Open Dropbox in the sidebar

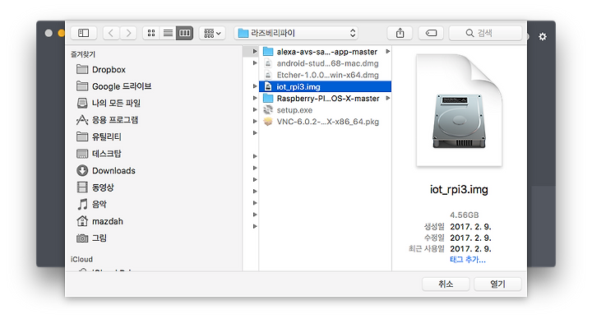pyautogui.click(x=109, y=69)
